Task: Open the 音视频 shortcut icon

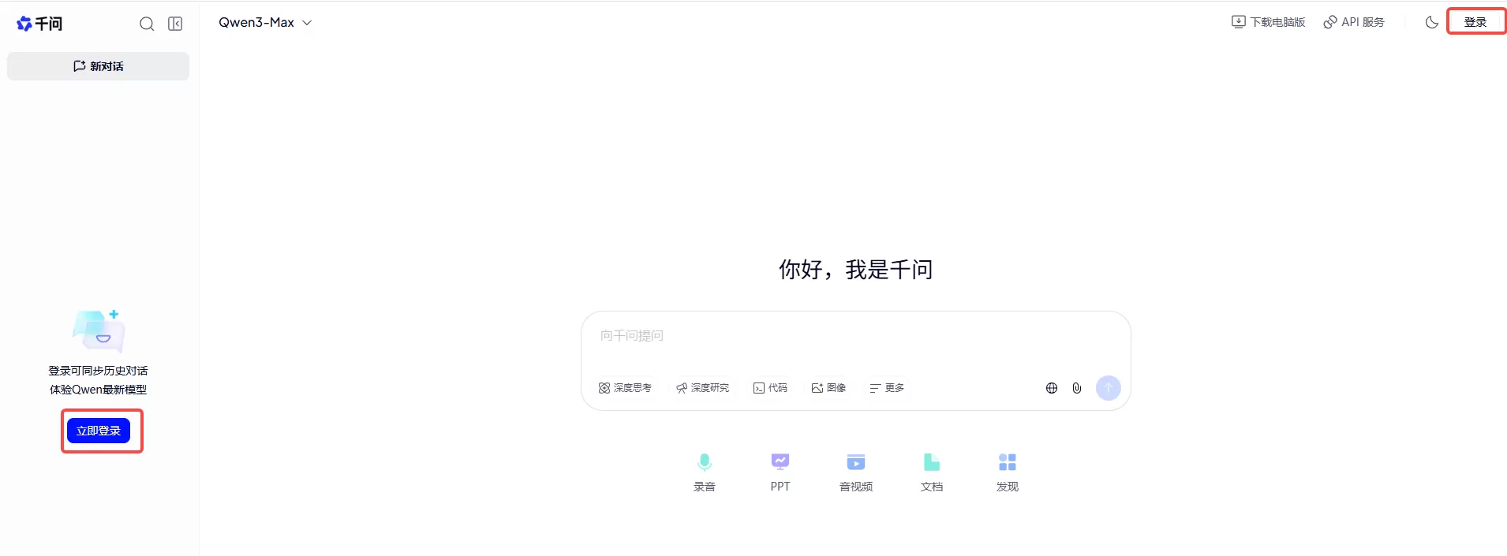Action: pyautogui.click(x=856, y=472)
